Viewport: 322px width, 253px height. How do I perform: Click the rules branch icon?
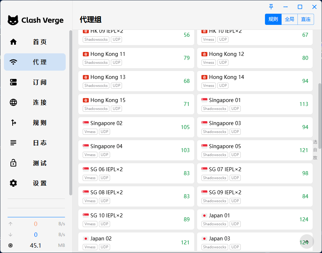[x=13, y=123]
